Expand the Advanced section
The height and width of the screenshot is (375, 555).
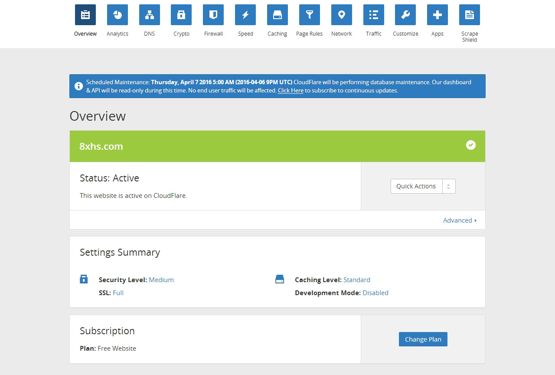click(x=460, y=220)
